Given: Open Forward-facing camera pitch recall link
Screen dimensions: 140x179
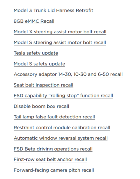Looking at the screenshot, I should click(x=54, y=170).
